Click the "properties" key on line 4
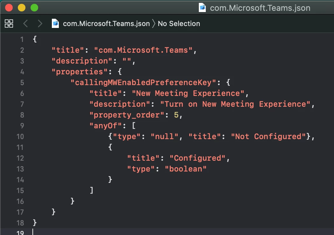The height and width of the screenshot is (235, 334). pyautogui.click(x=80, y=72)
